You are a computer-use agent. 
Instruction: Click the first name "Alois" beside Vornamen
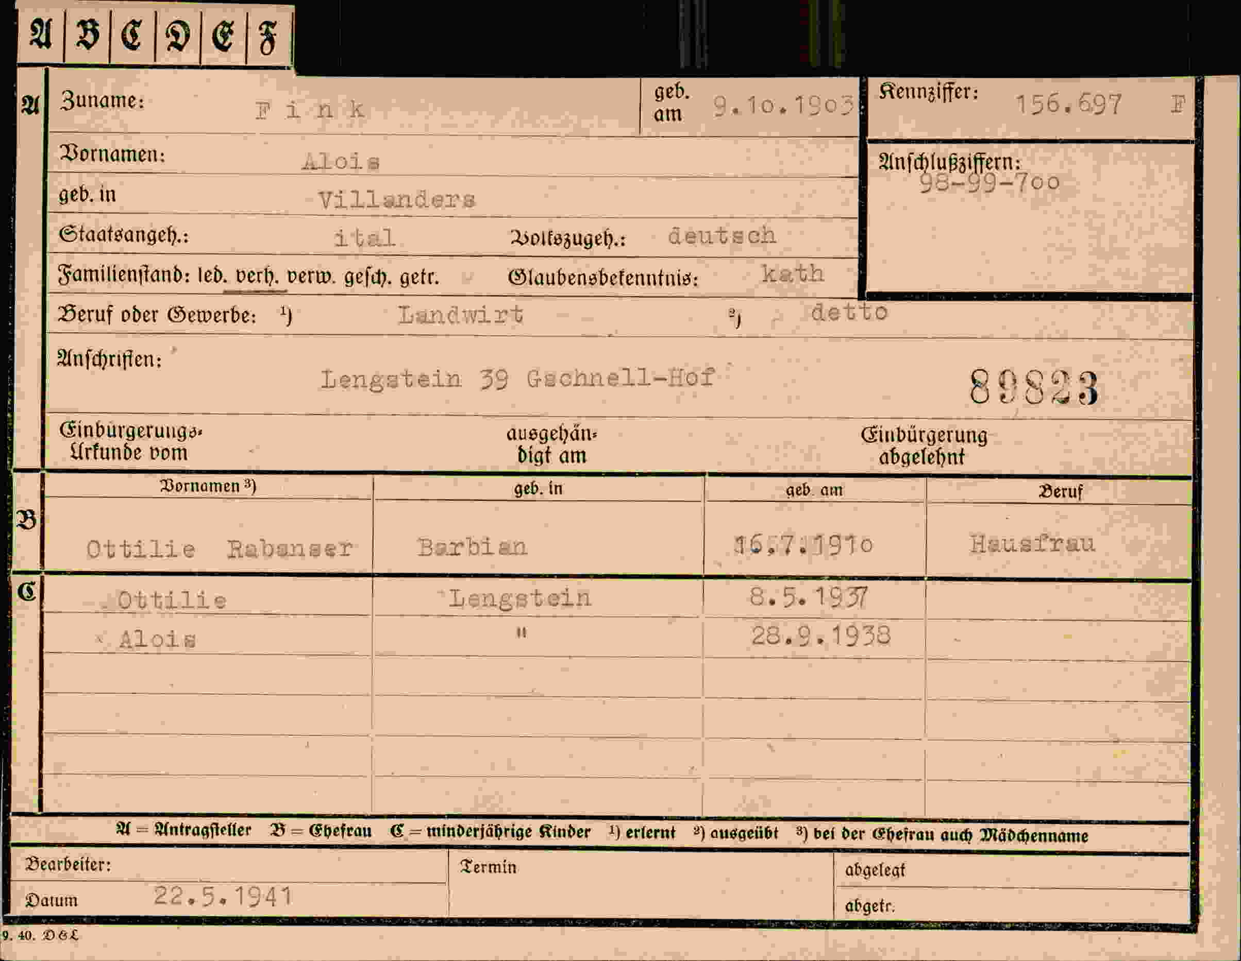click(x=341, y=162)
